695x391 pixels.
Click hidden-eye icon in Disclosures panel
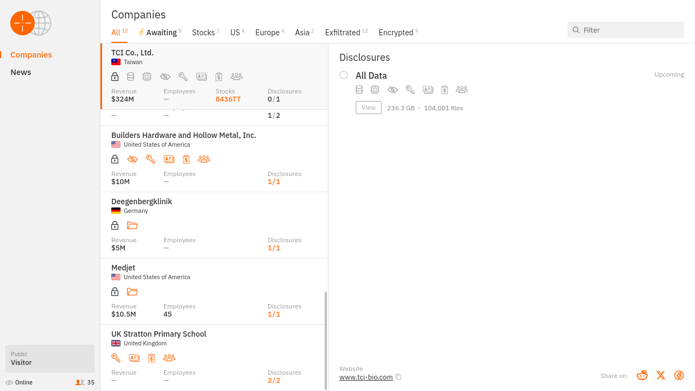[393, 90]
